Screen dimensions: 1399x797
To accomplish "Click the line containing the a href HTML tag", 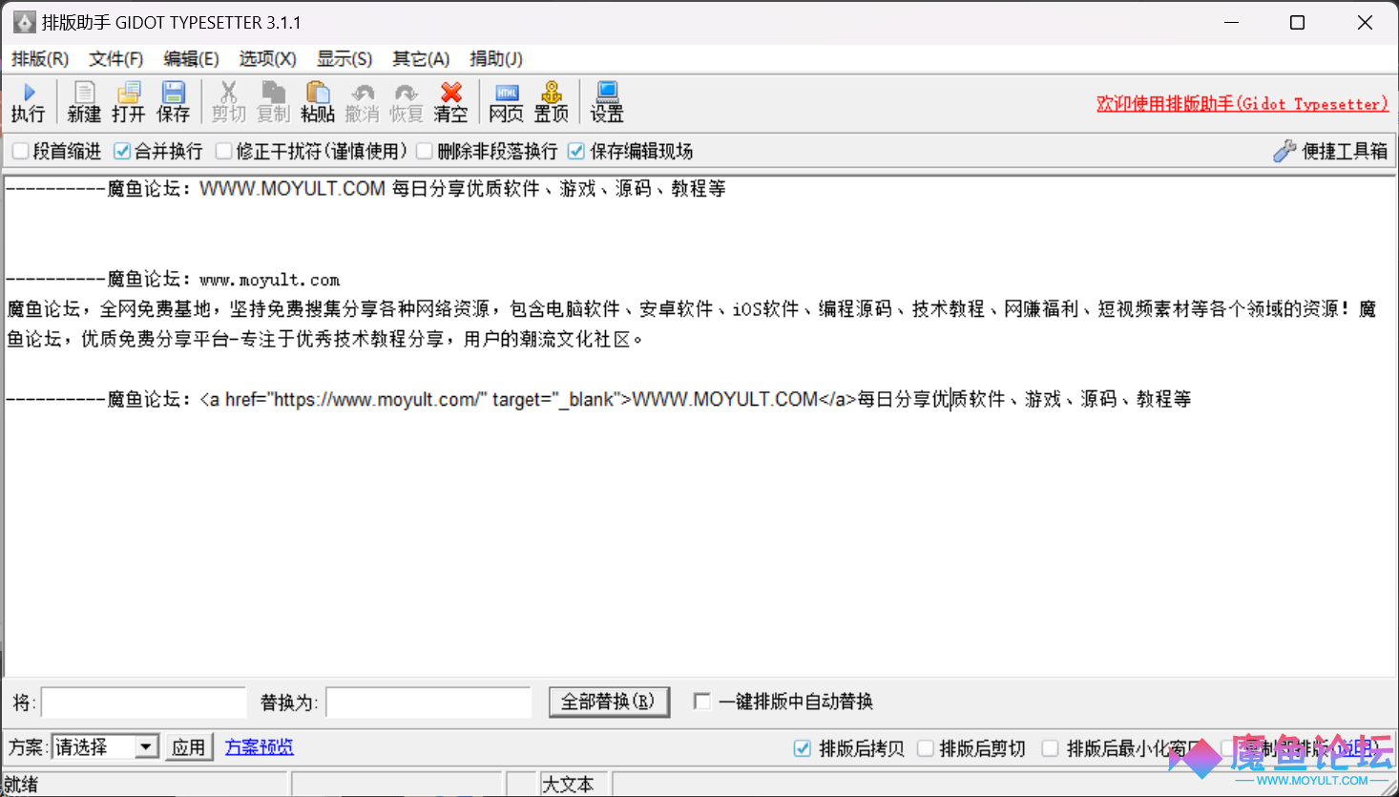I will (598, 399).
